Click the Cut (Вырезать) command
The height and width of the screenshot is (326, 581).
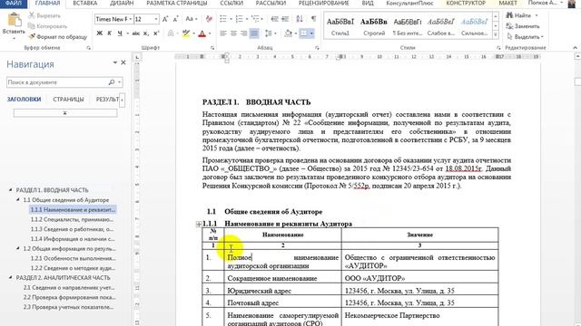pyautogui.click(x=44, y=15)
